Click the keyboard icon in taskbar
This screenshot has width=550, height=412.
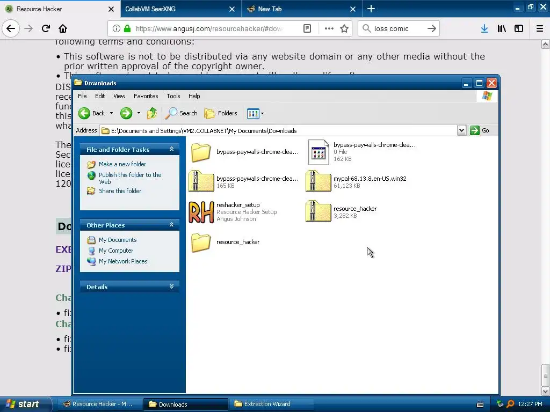(480, 404)
